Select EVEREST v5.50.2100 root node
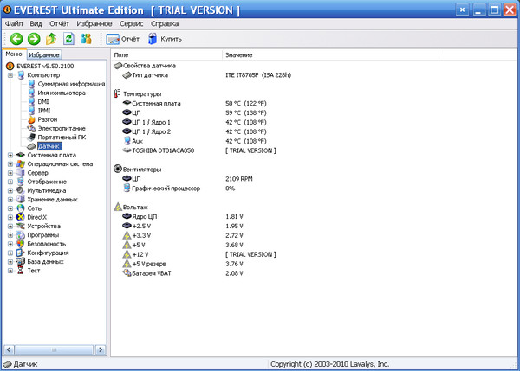This screenshot has height=371, width=520. 45,67
